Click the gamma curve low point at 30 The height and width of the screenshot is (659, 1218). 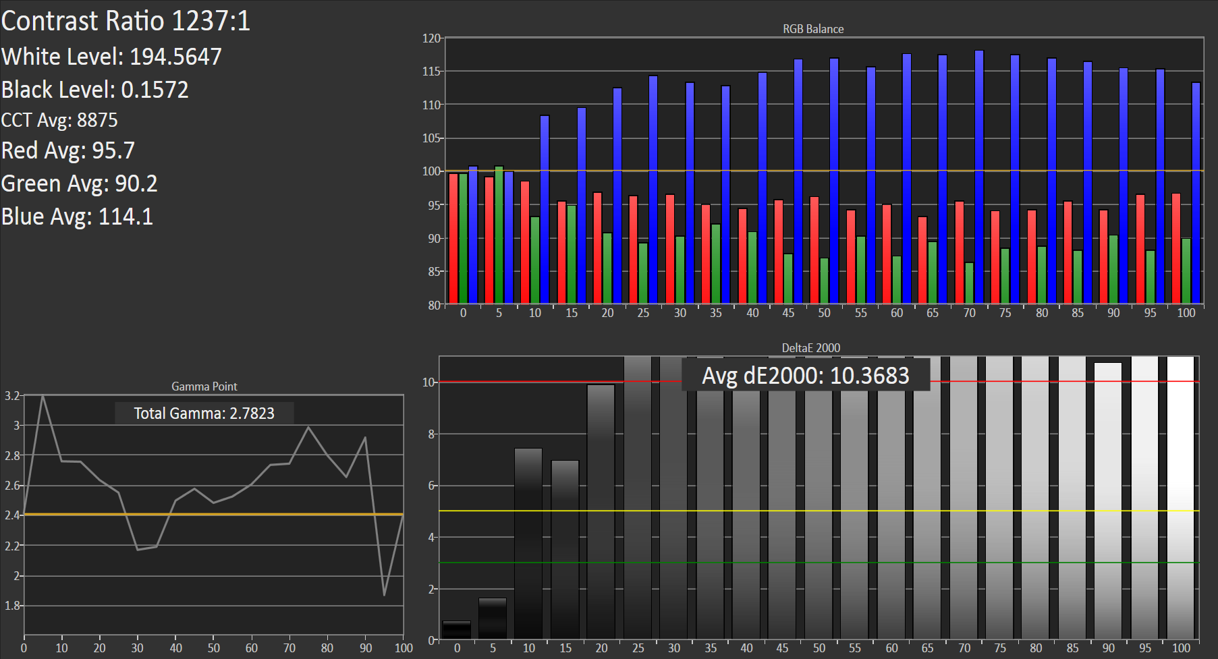coord(138,550)
